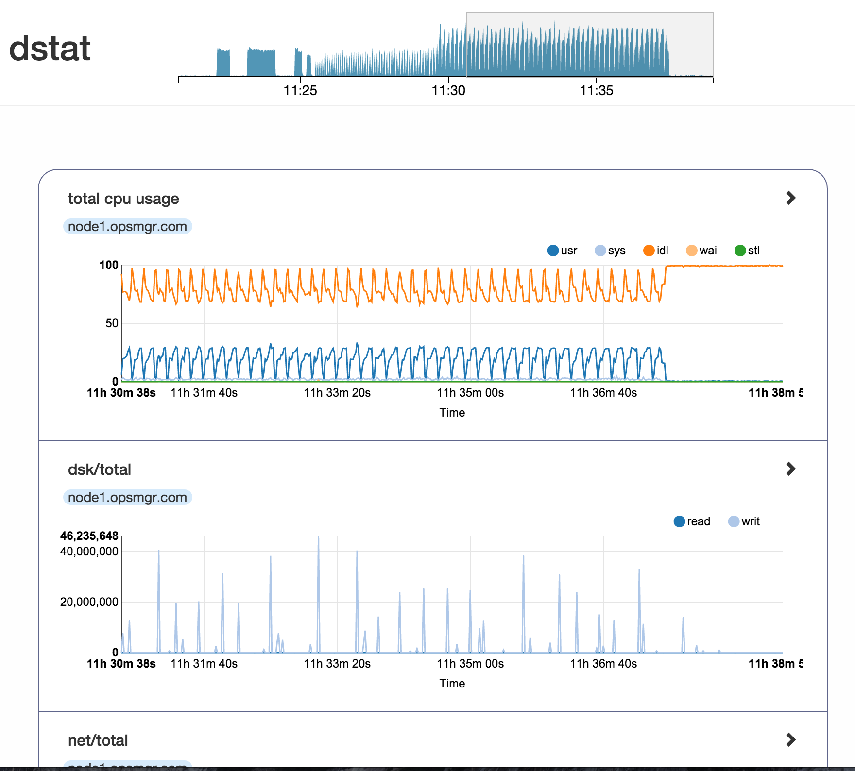Expand the dsk/total panel chevron
Screen dimensions: 855x771
[x=790, y=469]
